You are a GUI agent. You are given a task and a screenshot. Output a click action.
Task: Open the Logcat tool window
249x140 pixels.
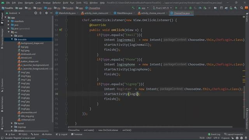pos(61,134)
